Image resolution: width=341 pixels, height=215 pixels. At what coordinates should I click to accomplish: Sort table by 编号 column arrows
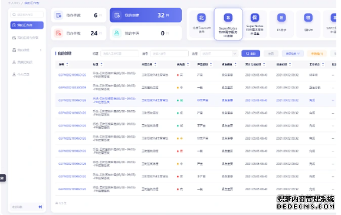(x=67, y=65)
